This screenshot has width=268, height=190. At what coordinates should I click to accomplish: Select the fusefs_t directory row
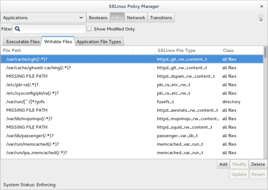(132, 102)
